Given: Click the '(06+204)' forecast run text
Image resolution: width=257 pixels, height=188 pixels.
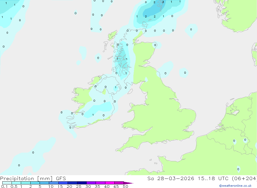Looking at the screenshot, I should 244,178.
